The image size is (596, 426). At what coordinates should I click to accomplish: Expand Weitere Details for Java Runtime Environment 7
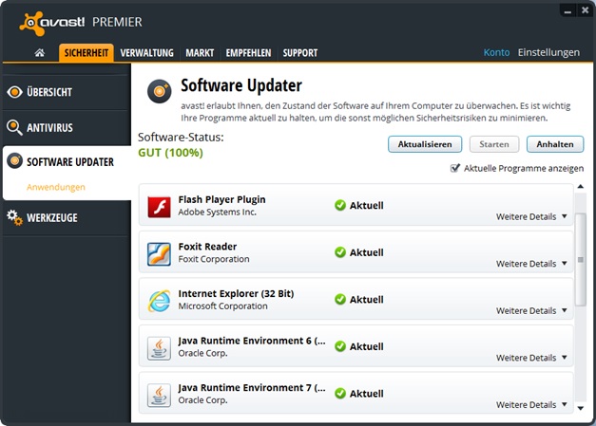coord(531,405)
